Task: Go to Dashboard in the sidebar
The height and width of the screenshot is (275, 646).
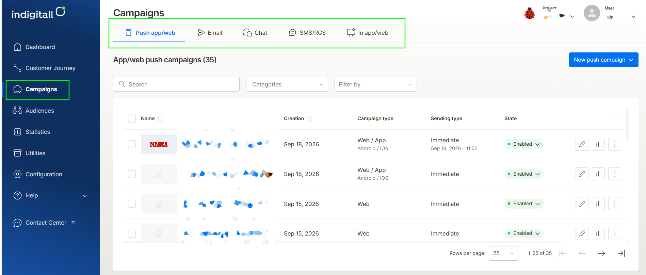Action: click(34, 47)
